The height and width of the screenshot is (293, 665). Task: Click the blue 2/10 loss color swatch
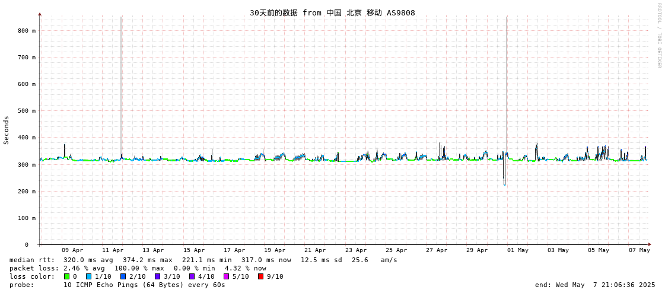point(123,276)
